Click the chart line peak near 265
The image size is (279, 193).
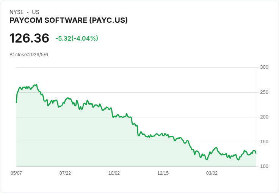click(36, 85)
